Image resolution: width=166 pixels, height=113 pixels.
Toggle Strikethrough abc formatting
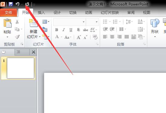coord(86,30)
